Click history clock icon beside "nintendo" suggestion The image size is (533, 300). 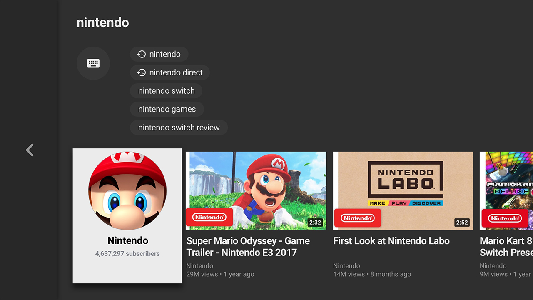[x=142, y=54]
